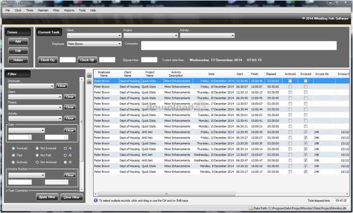Screen dimensions: 353x213
Task: Click the file icon beside Data Path
Action: [251, 208]
